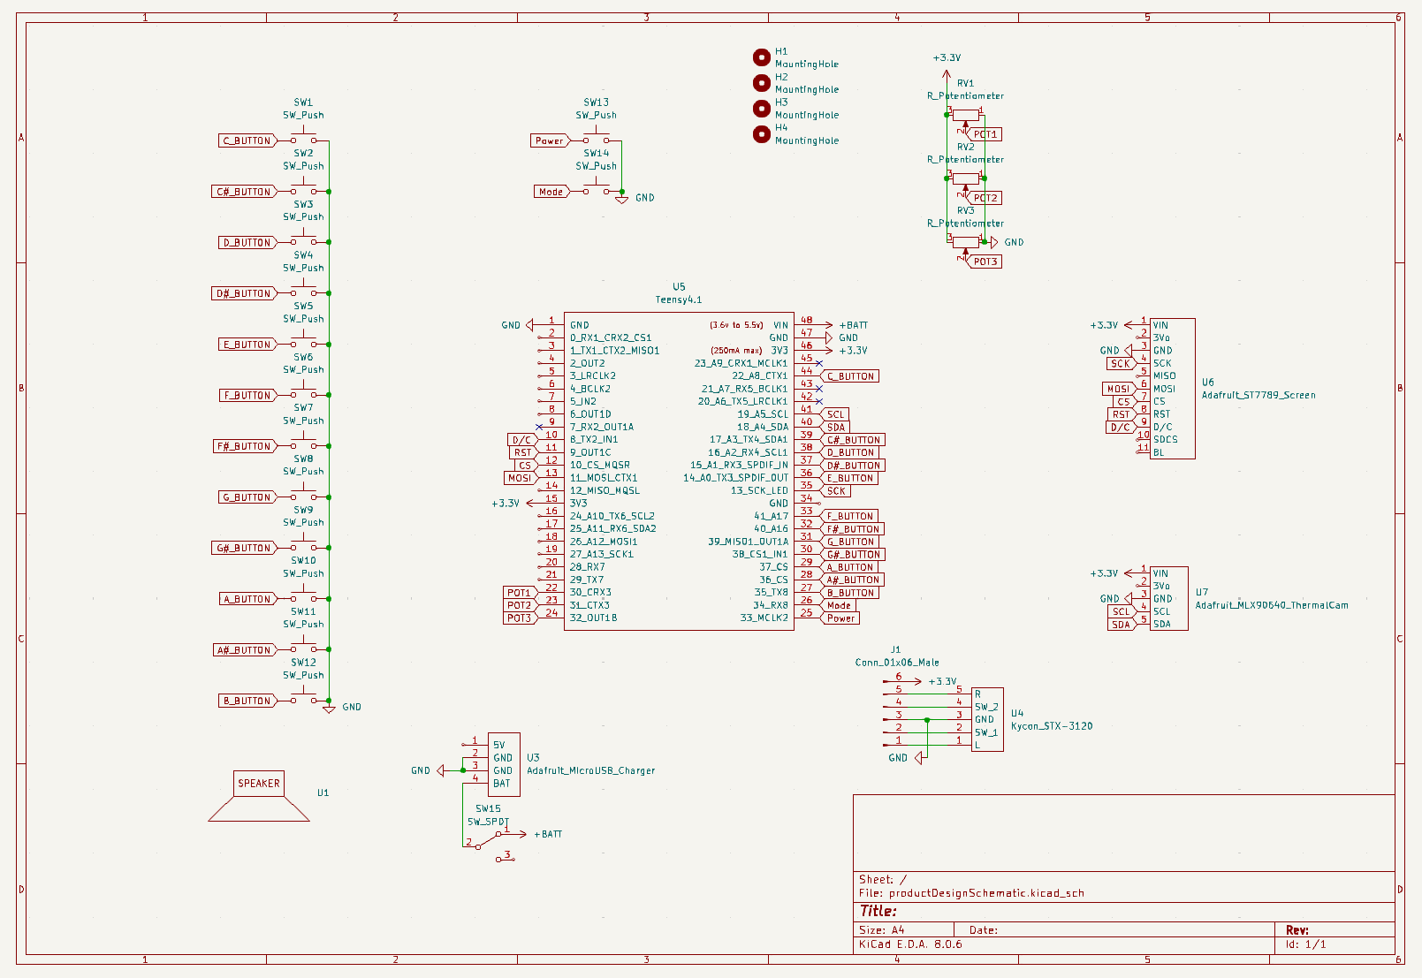Click the H1 mounting hole symbol
This screenshot has height=978, width=1422.
pyautogui.click(x=761, y=57)
